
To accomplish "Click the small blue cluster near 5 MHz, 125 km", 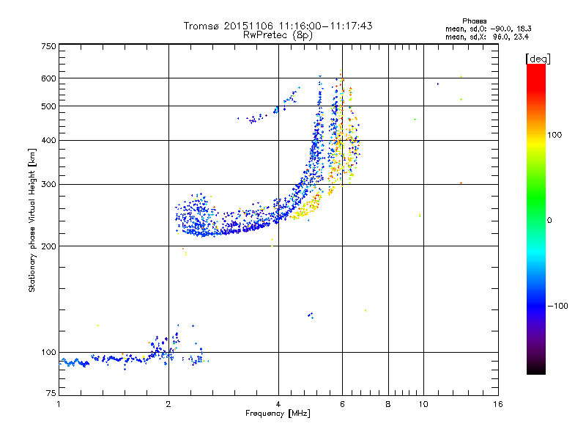I will [311, 315].
